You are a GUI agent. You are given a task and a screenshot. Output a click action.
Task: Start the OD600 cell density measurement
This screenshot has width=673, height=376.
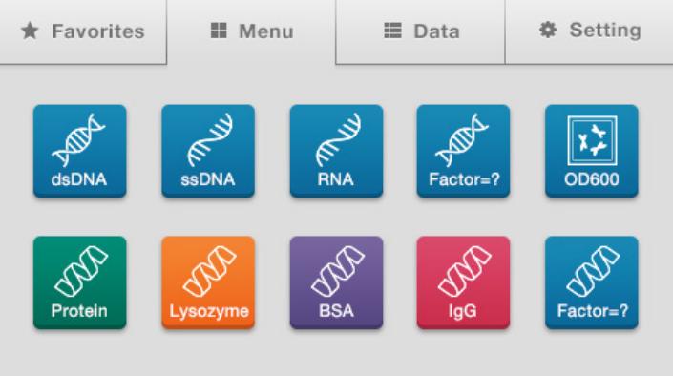point(592,151)
